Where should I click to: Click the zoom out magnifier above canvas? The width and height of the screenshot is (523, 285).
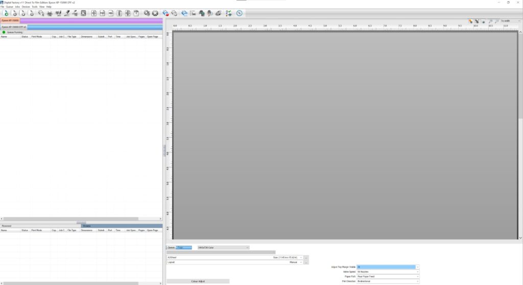496,21
